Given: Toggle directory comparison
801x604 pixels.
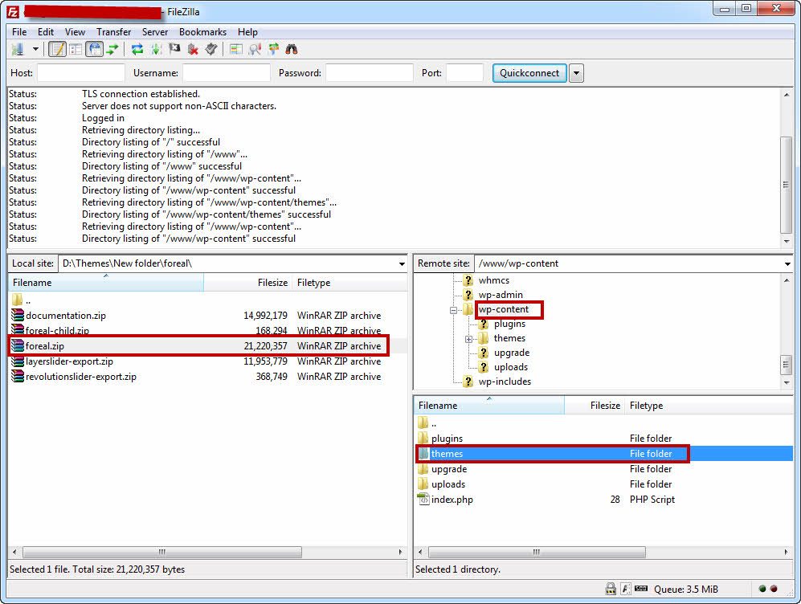Looking at the screenshot, I should (255, 49).
